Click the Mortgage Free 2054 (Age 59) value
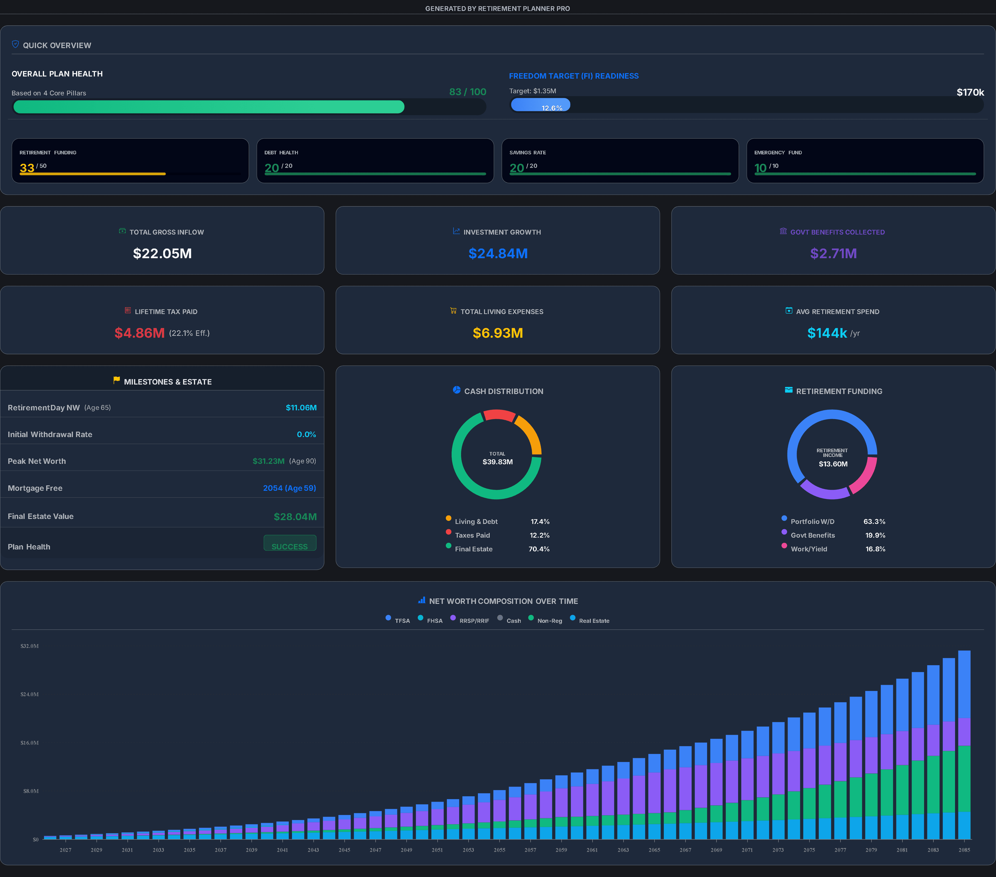This screenshot has height=877, width=996. (289, 488)
